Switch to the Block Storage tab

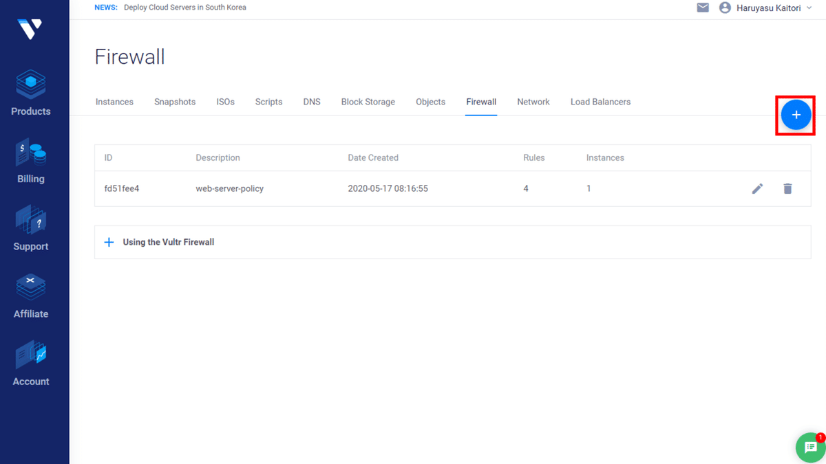click(368, 102)
